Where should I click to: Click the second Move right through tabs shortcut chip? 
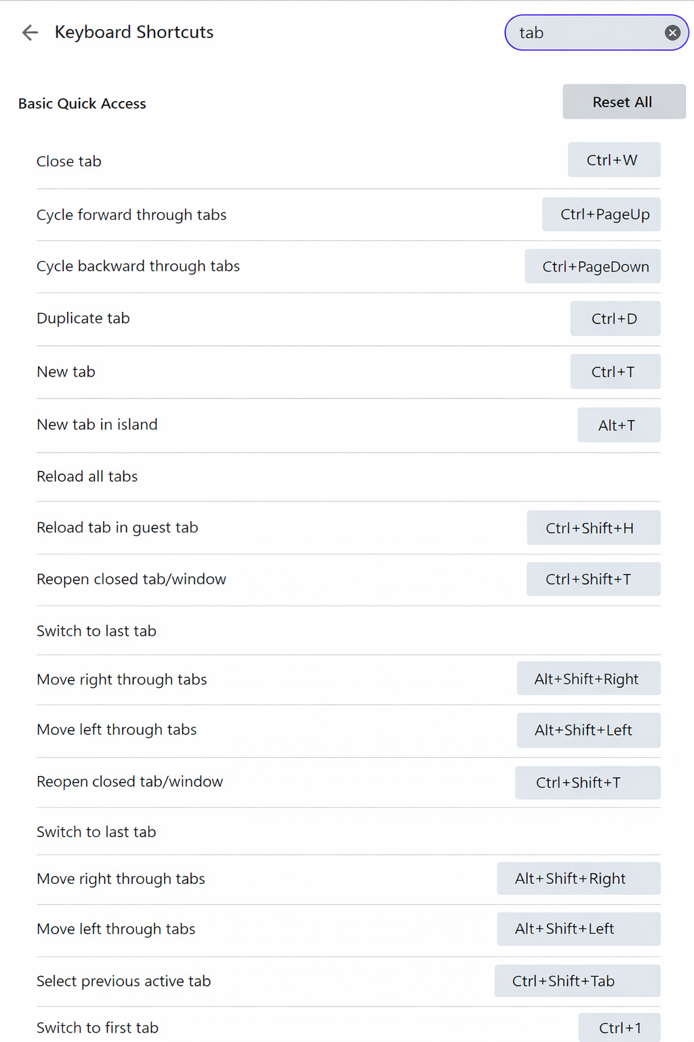tap(578, 878)
